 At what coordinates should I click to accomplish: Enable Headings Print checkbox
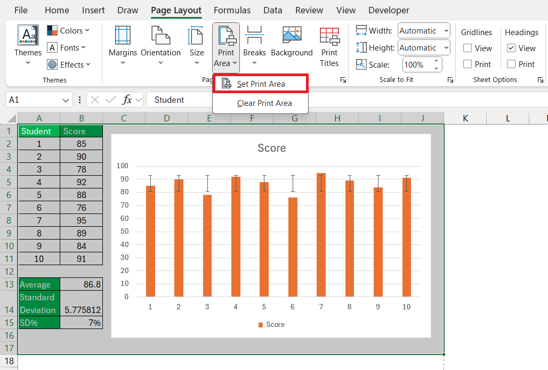click(x=511, y=64)
